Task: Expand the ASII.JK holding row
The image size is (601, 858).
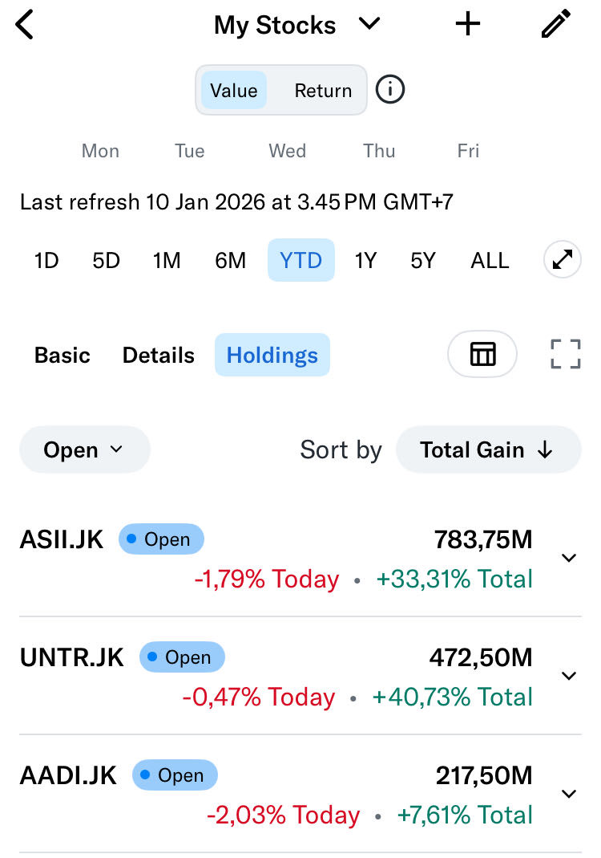Action: click(569, 558)
